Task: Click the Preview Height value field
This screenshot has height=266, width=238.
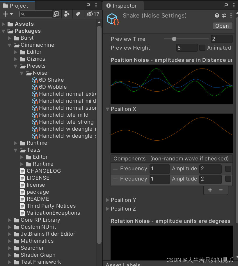Action: pyautogui.click(x=187, y=48)
